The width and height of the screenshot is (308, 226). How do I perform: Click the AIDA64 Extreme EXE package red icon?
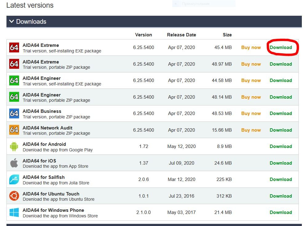coord(14,47)
